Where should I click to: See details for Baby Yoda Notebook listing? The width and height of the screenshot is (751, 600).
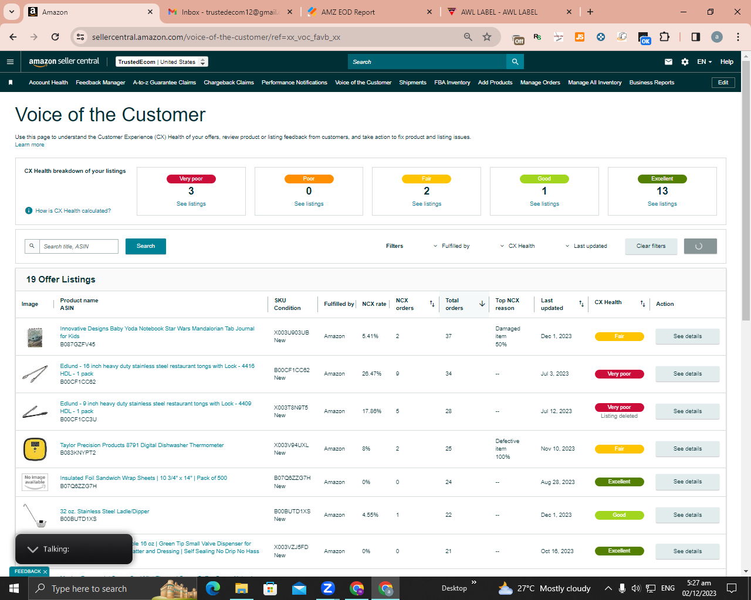click(688, 336)
